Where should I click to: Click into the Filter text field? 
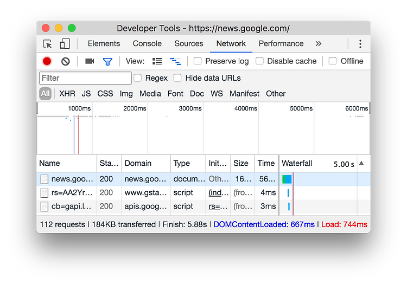[85, 78]
